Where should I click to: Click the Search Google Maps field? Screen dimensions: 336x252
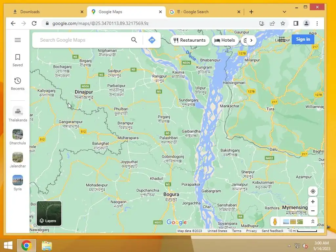pos(84,40)
